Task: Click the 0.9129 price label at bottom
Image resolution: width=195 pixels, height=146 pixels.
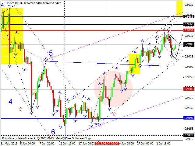Action: pyautogui.click(x=189, y=135)
